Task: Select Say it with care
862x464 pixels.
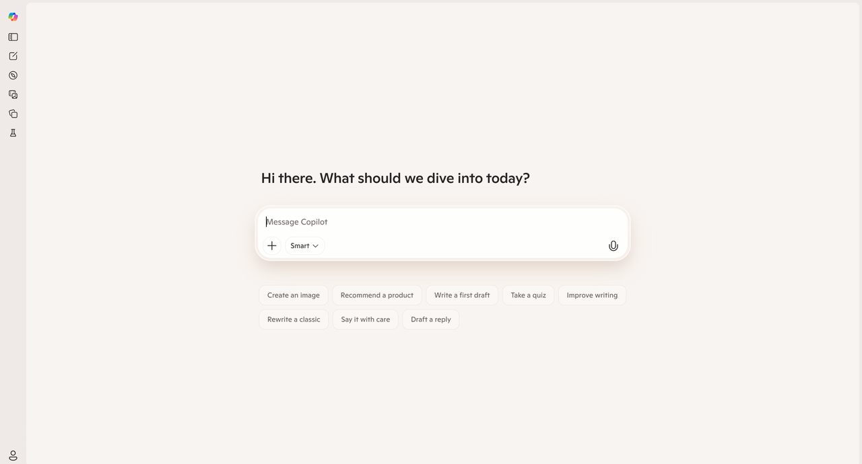Action: (365, 319)
